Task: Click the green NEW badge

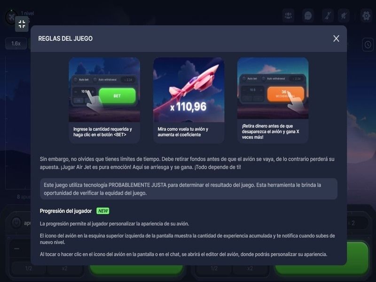Action: (x=103, y=211)
